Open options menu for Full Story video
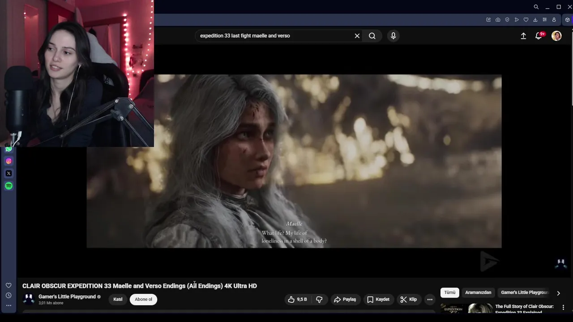 [x=563, y=307]
